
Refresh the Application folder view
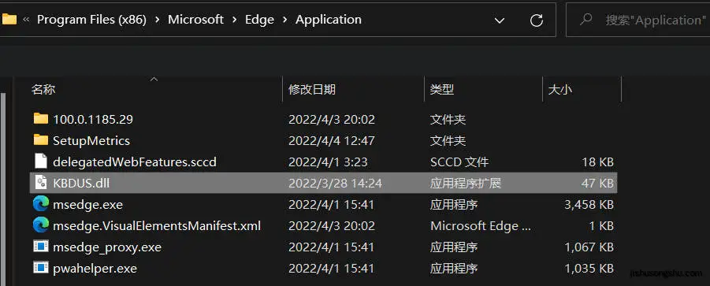536,20
